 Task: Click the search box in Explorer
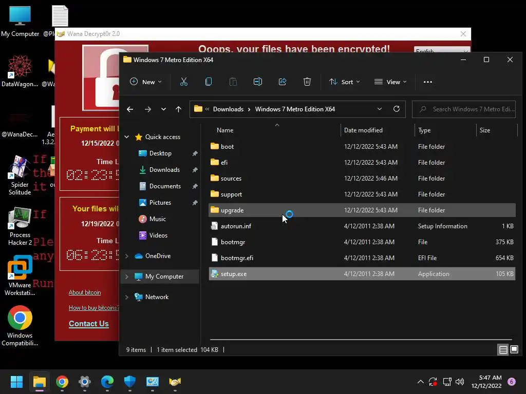click(464, 109)
